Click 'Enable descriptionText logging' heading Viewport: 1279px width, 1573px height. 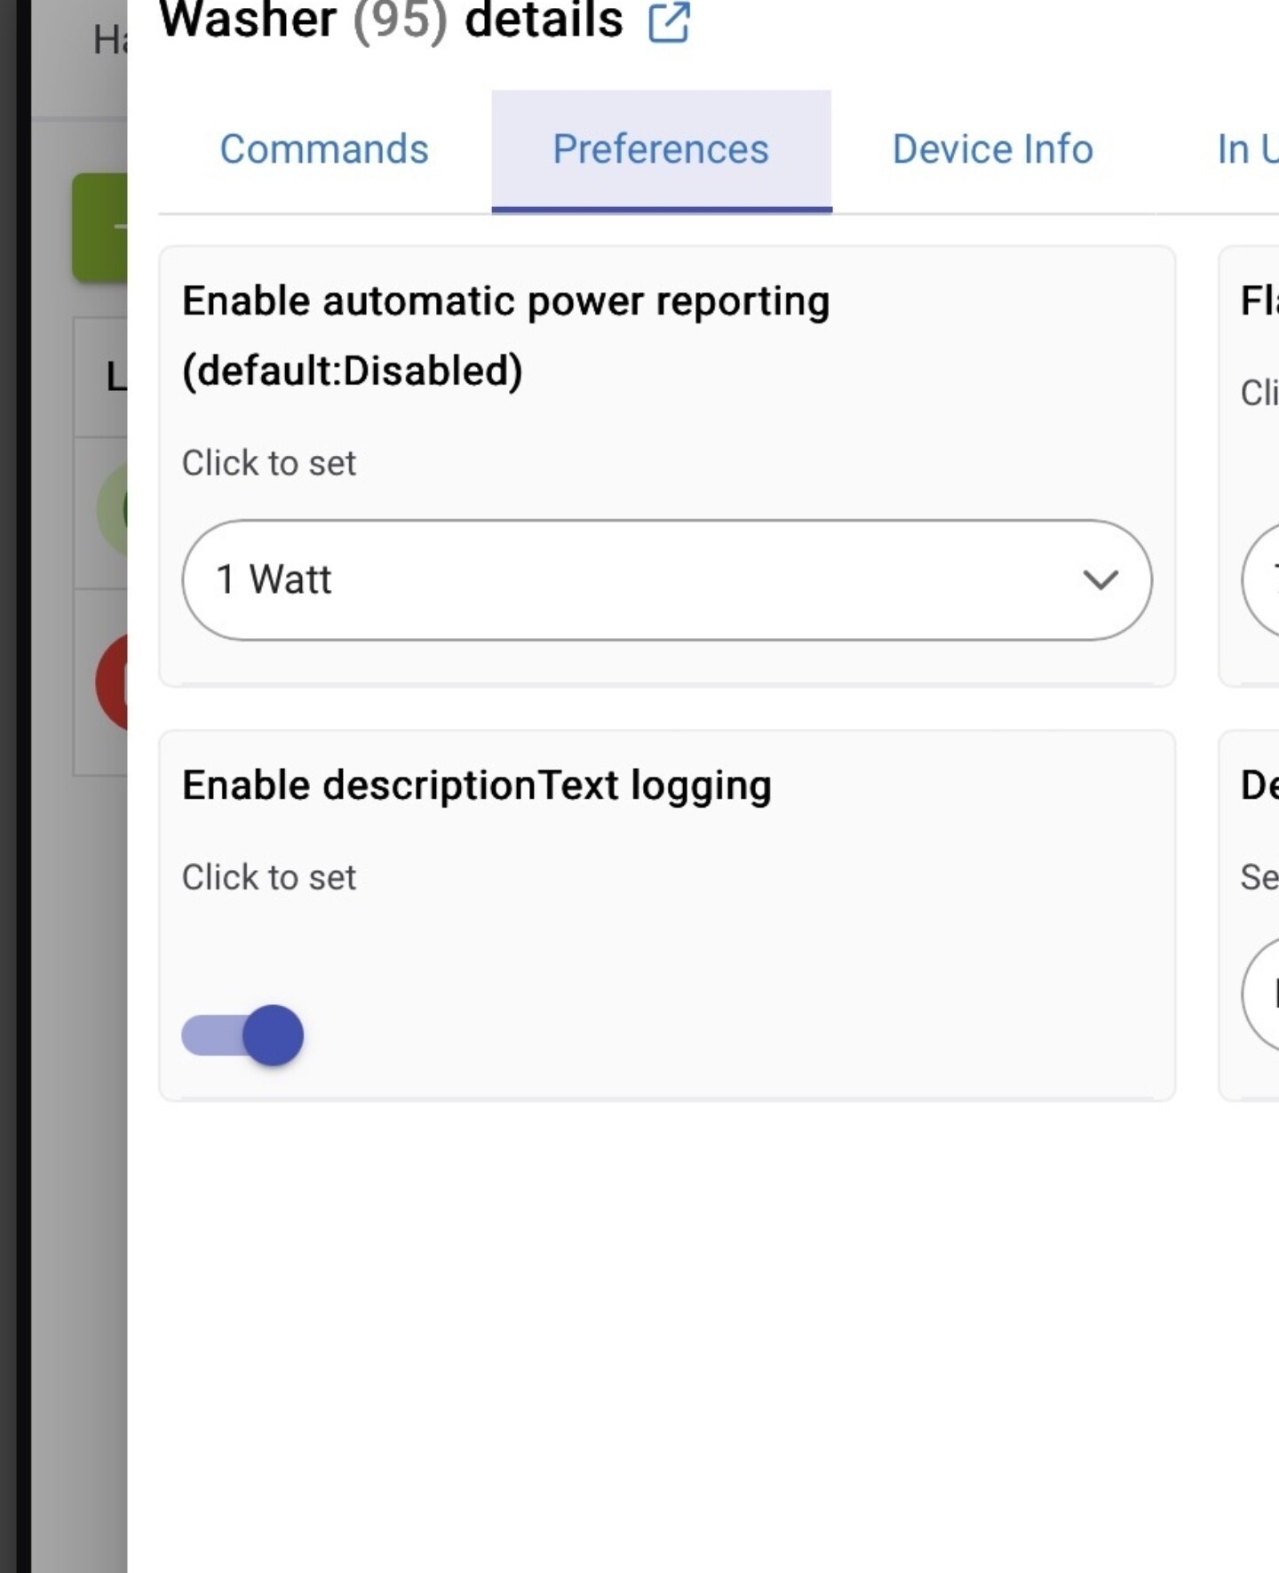point(476,786)
